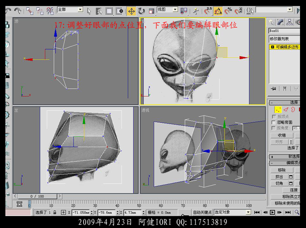Click the time slider showing 0 / 100
This screenshot has height=228, width=306.
point(37,197)
